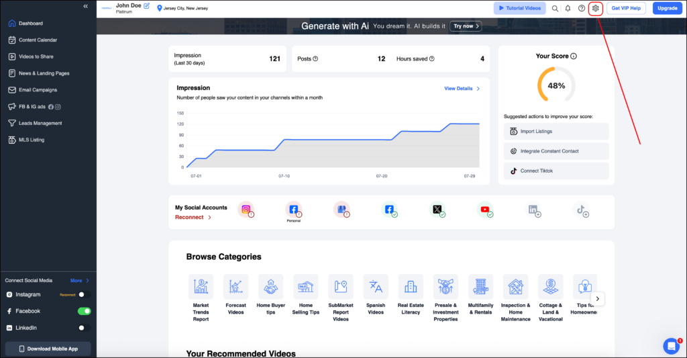Disable the Facebook connection toggle

[x=84, y=311]
